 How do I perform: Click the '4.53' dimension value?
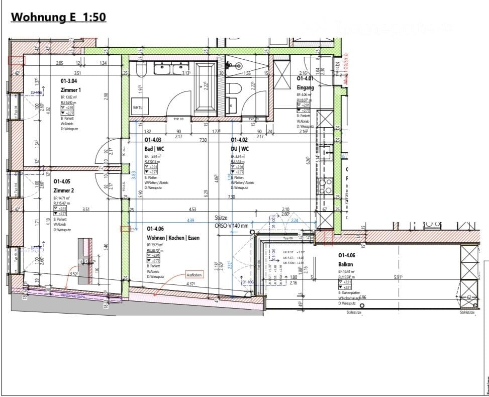(192, 209)
